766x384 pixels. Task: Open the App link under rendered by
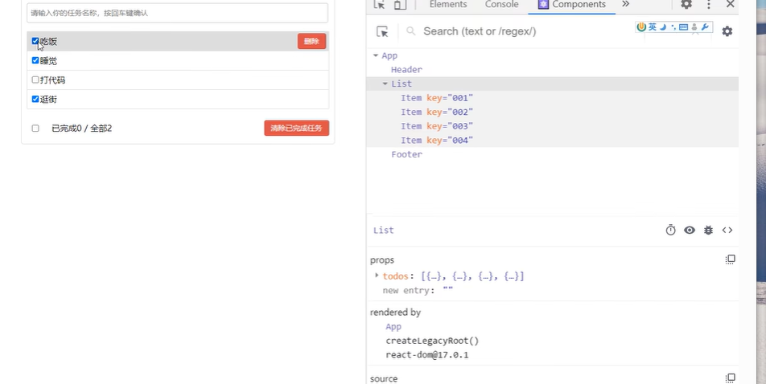point(393,326)
